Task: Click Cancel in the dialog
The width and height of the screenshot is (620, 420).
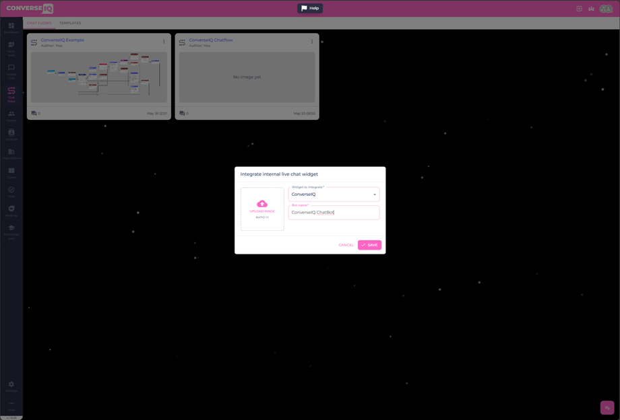Action: pyautogui.click(x=346, y=245)
